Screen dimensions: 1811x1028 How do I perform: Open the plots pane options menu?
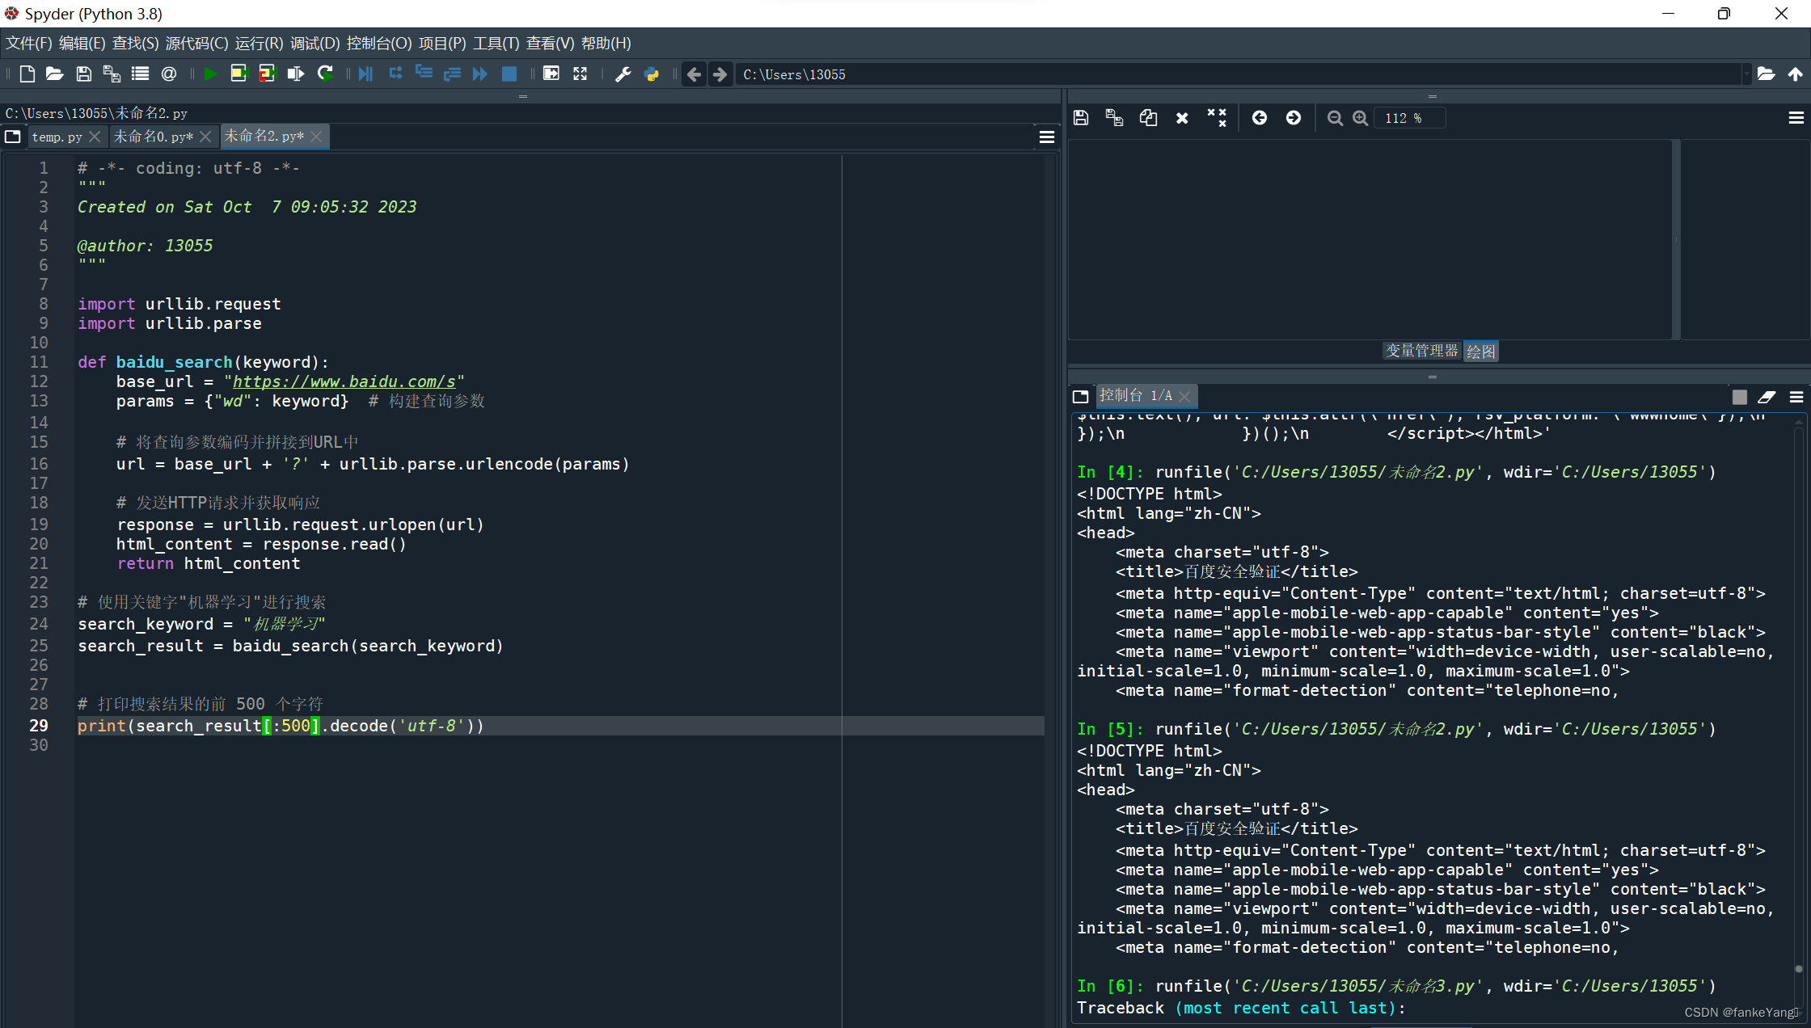pos(1796,118)
